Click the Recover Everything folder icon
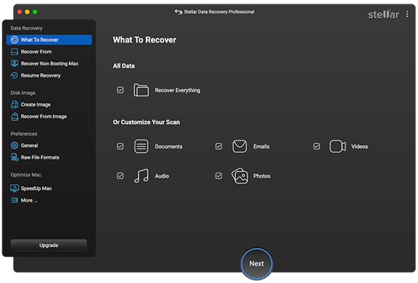 click(x=141, y=90)
